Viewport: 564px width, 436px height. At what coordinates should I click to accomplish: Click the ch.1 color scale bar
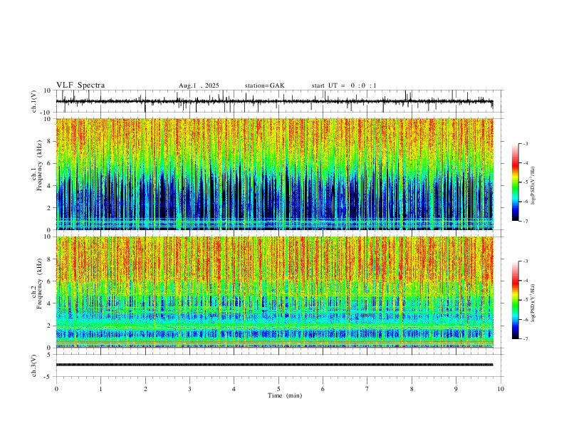click(x=515, y=182)
